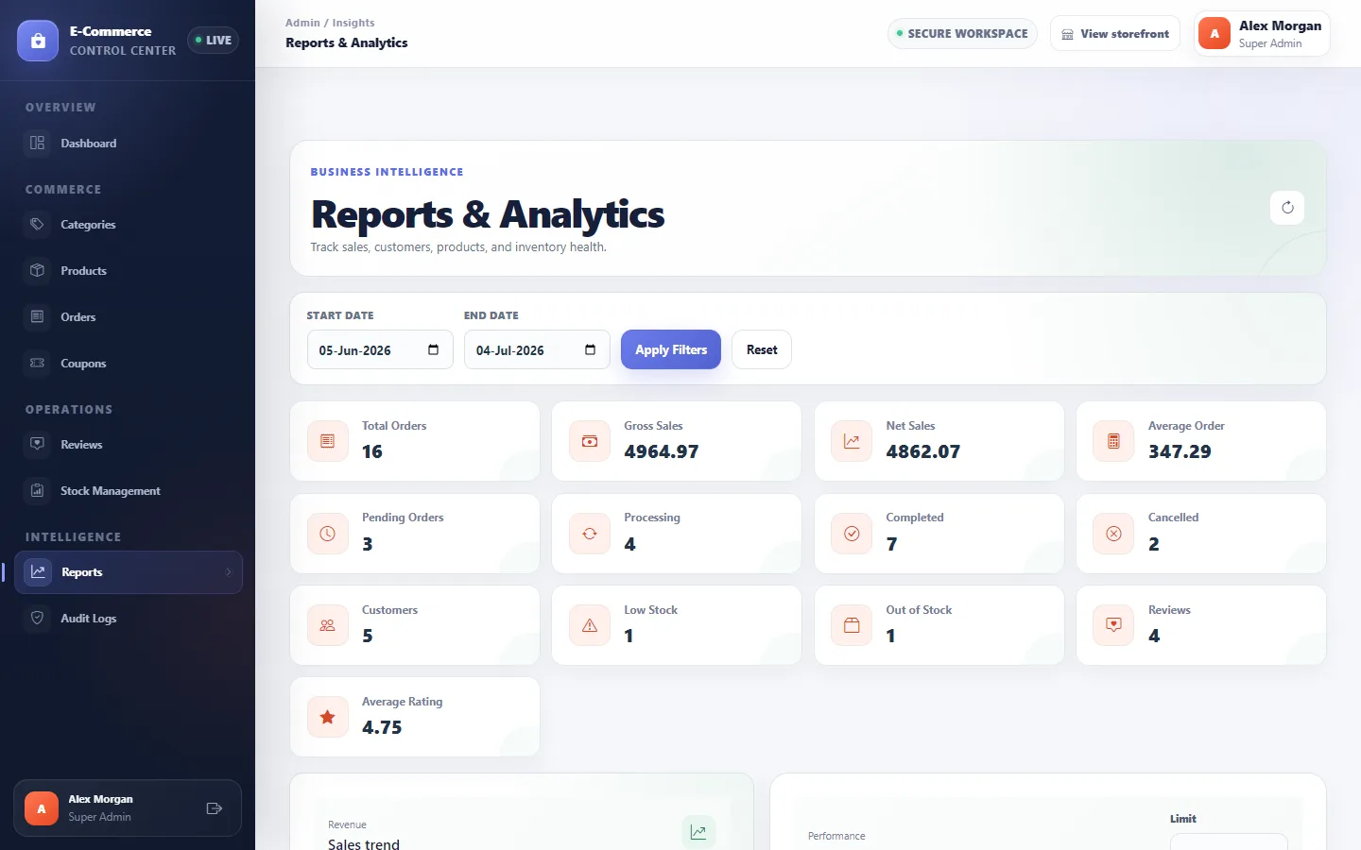Click the Out of Stock box icon
The height and width of the screenshot is (850, 1361).
pos(852,625)
